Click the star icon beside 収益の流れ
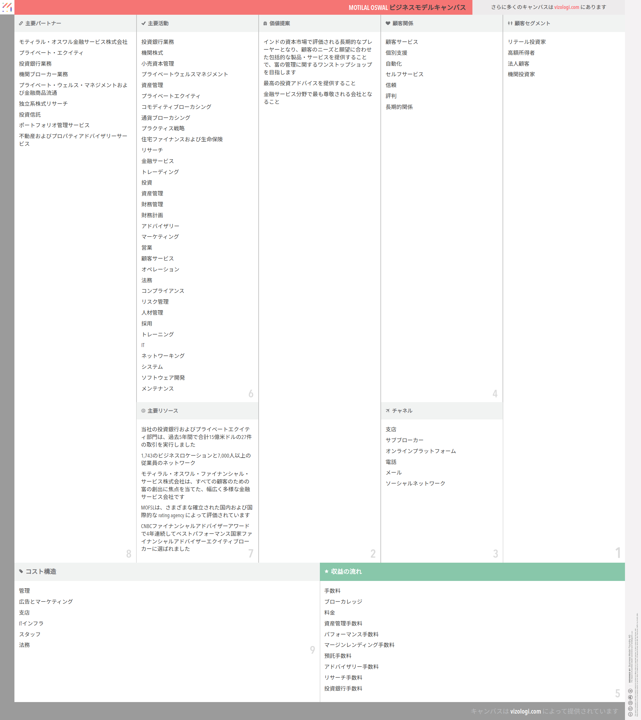The image size is (641, 720). pos(326,571)
